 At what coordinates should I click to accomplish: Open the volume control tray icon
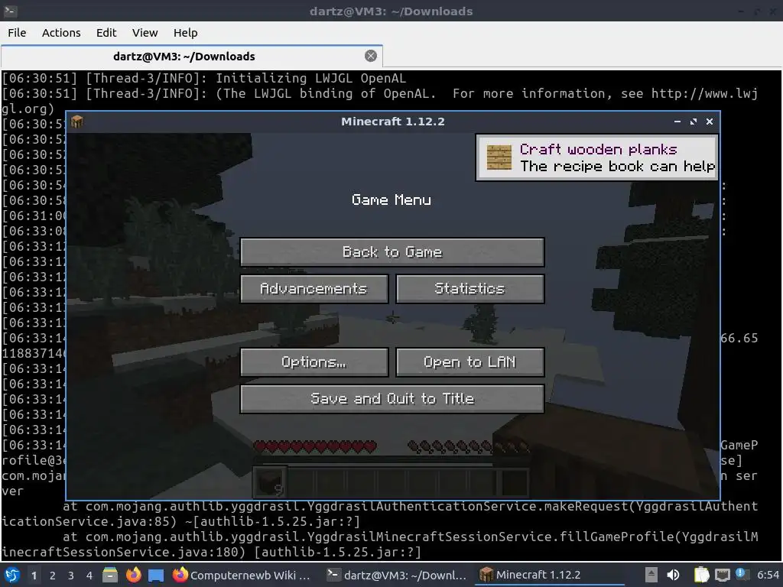673,575
